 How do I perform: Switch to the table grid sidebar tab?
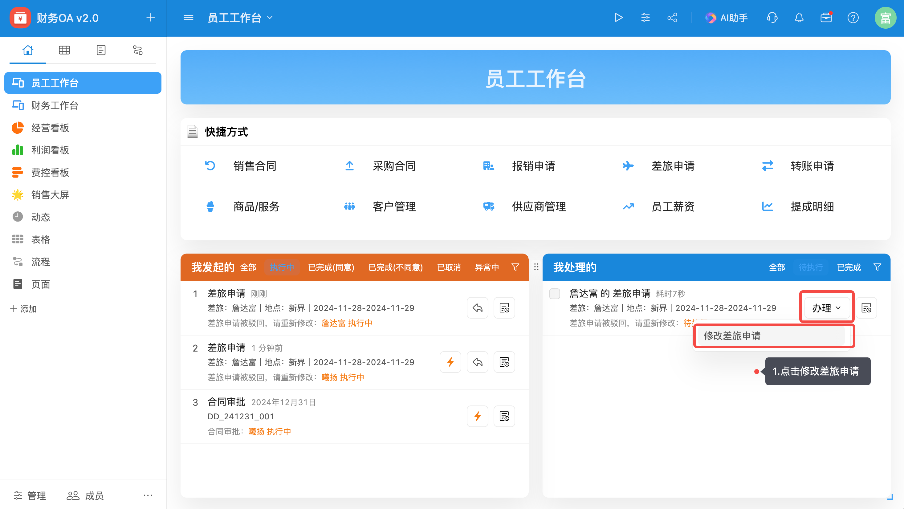(64, 50)
